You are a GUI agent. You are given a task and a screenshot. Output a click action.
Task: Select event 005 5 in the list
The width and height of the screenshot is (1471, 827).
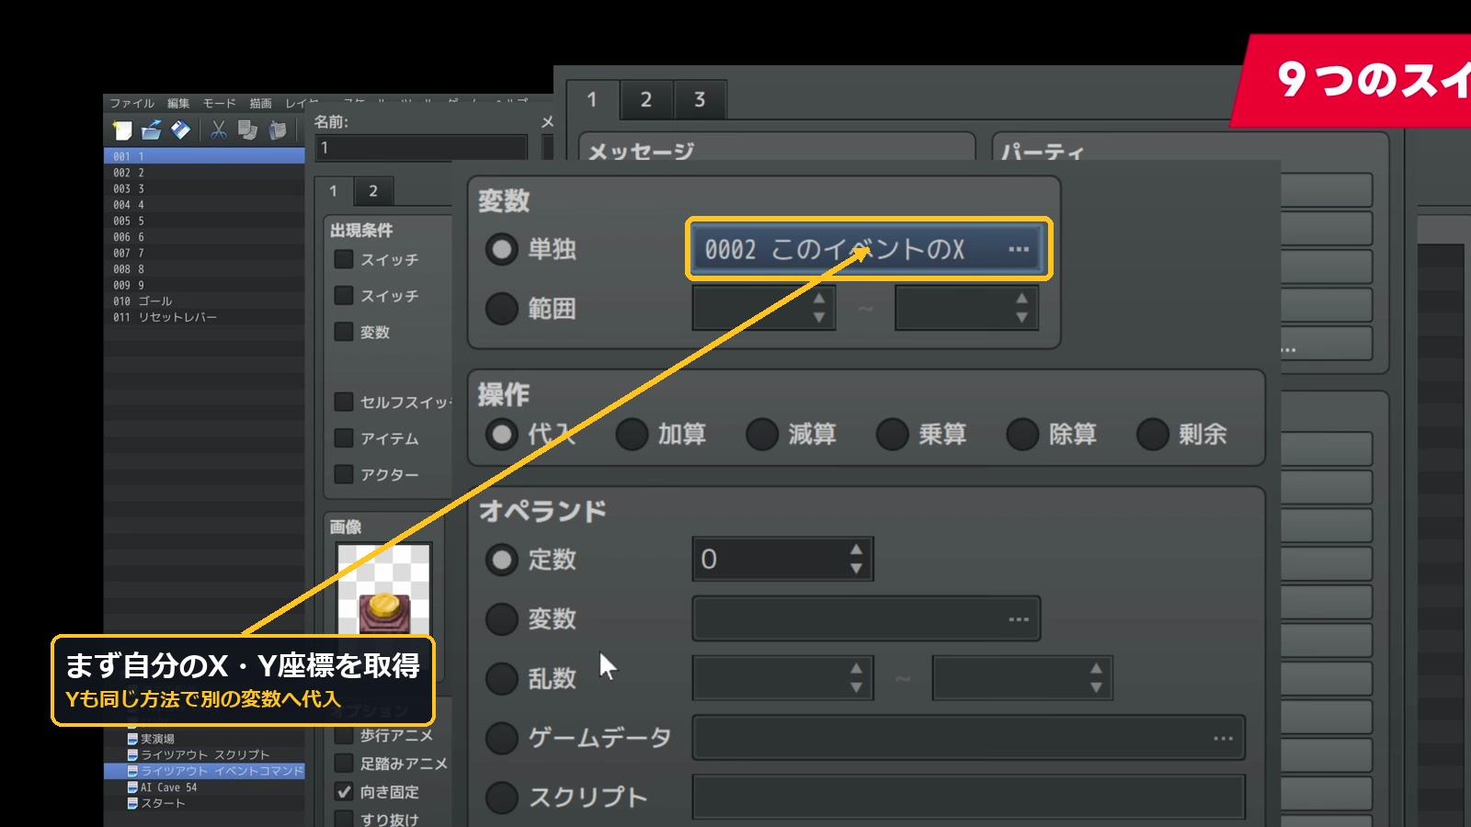tap(204, 221)
